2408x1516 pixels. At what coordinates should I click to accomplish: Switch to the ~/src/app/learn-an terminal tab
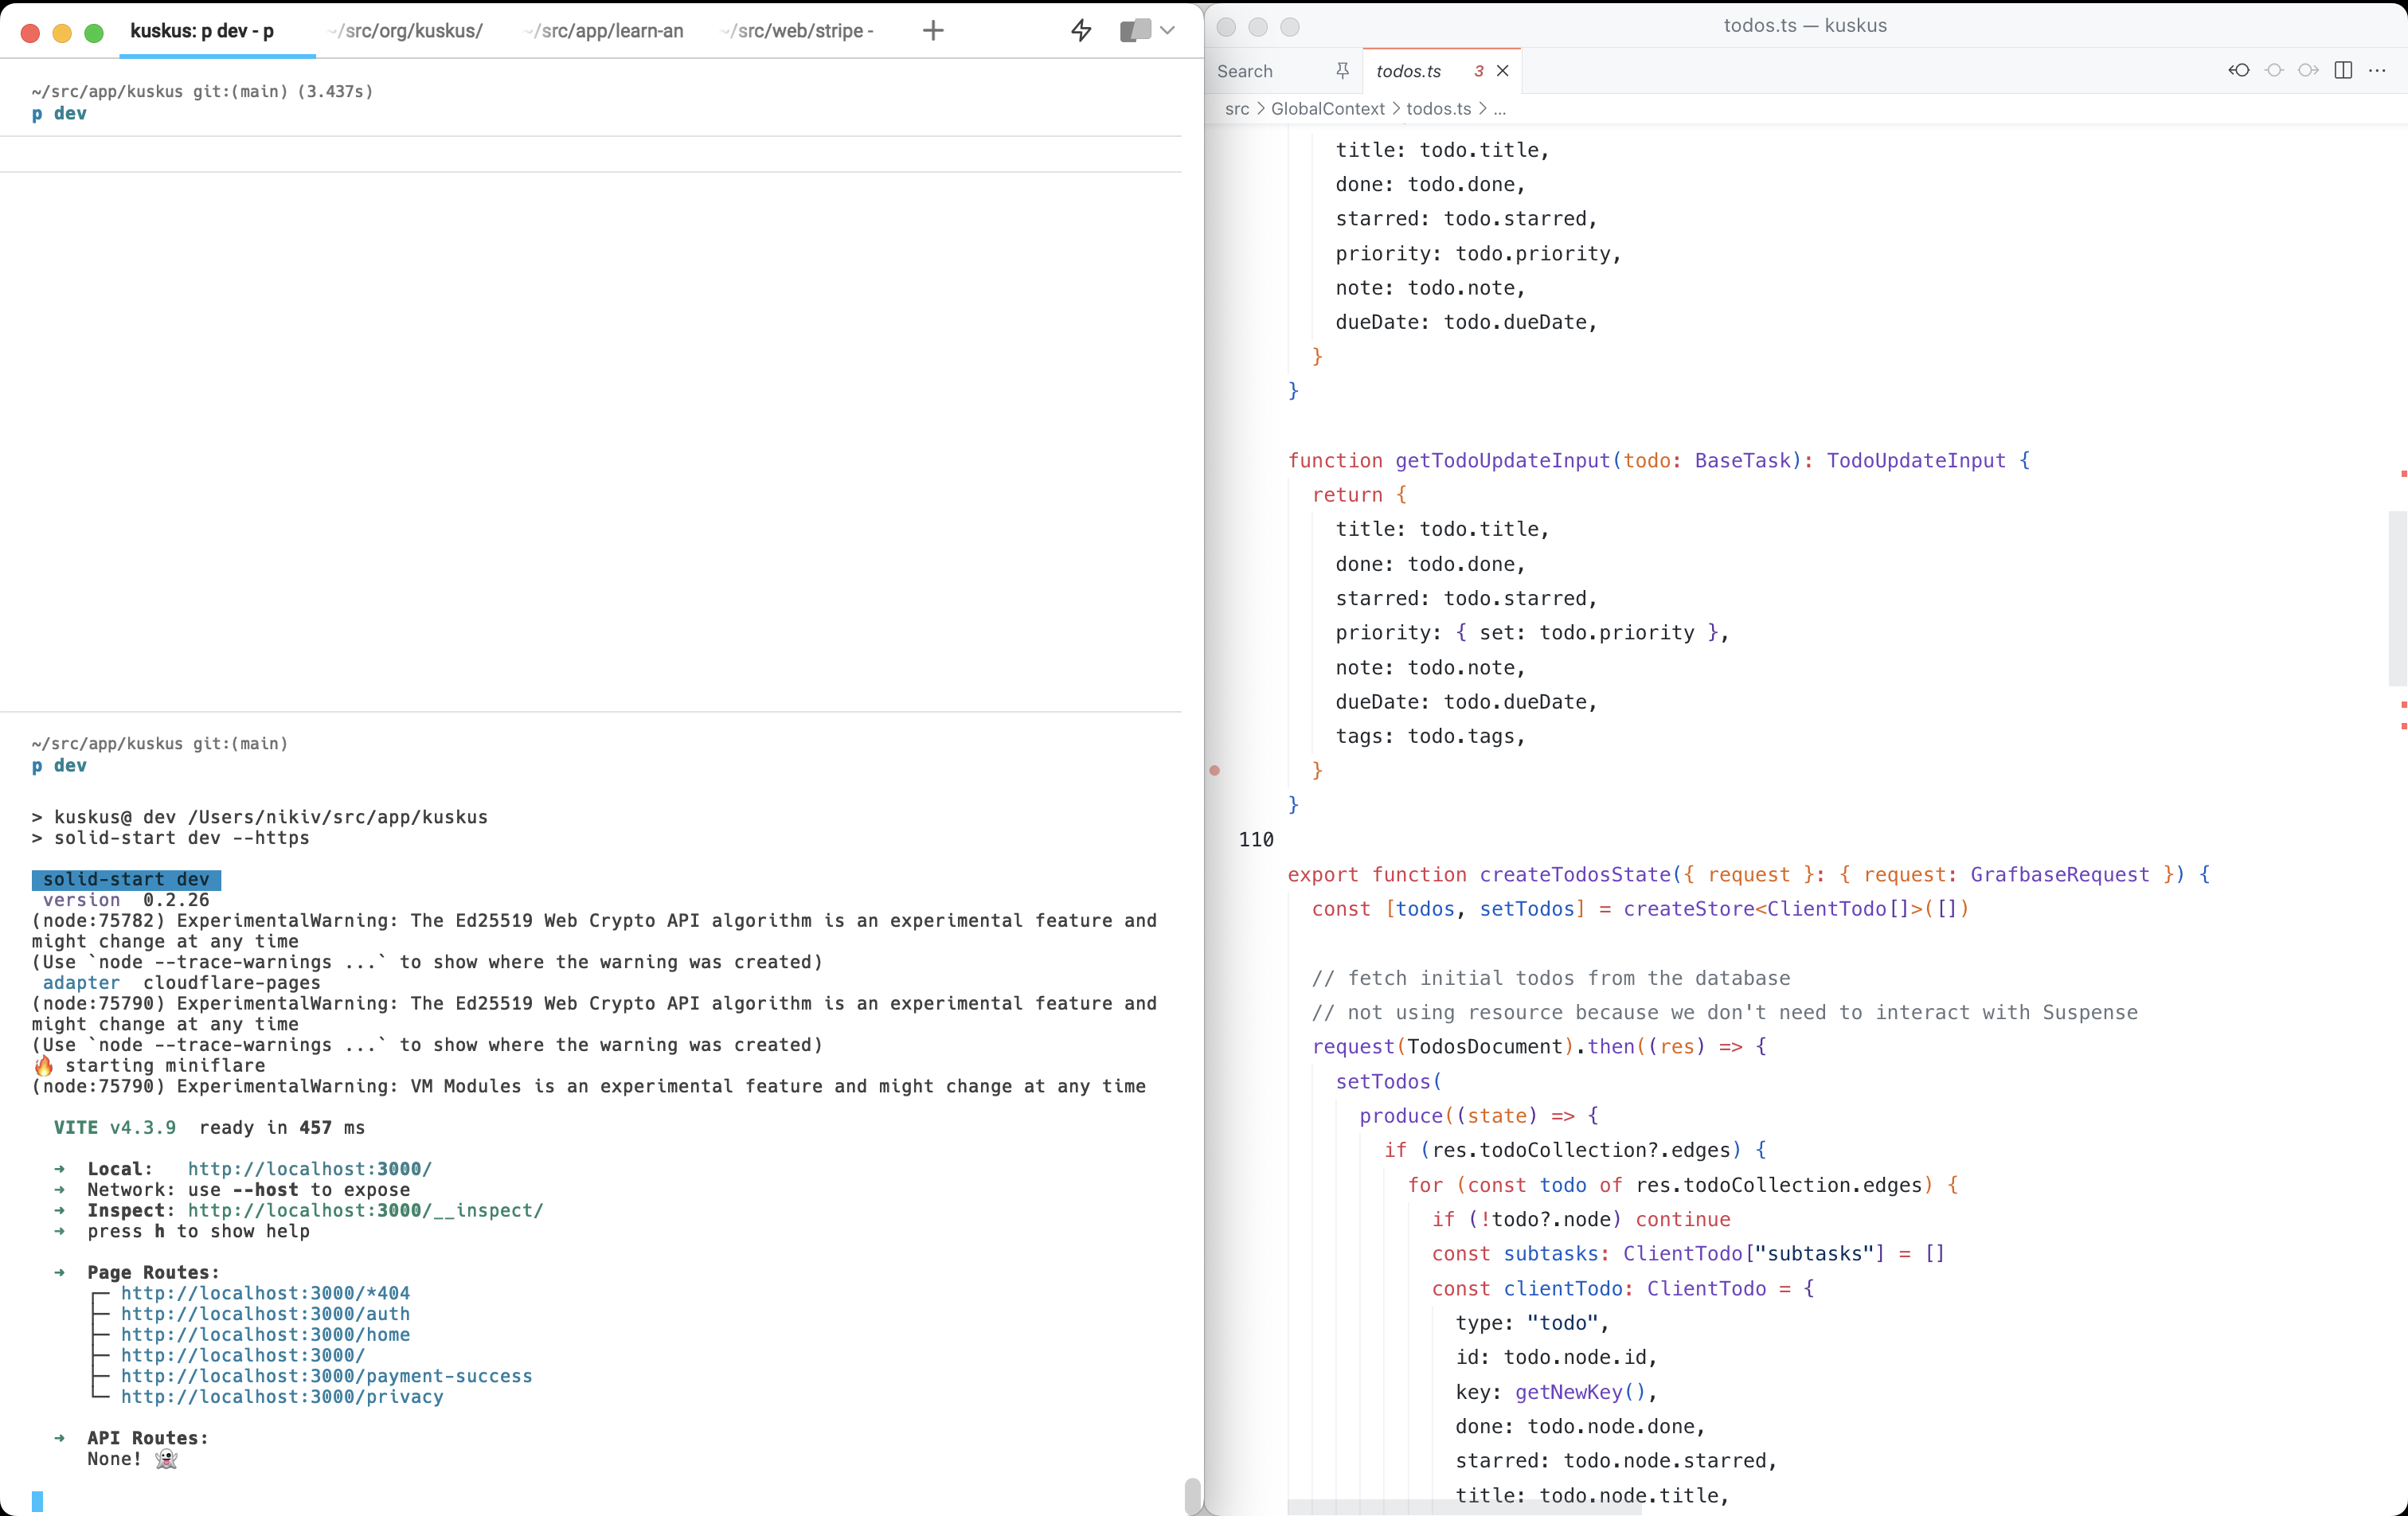click(x=603, y=30)
